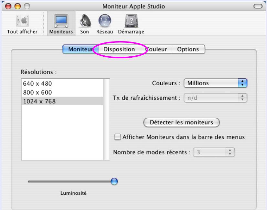The height and width of the screenshot is (210, 267).
Task: Minimize the window with the yellow button
Action: (x=17, y=6)
